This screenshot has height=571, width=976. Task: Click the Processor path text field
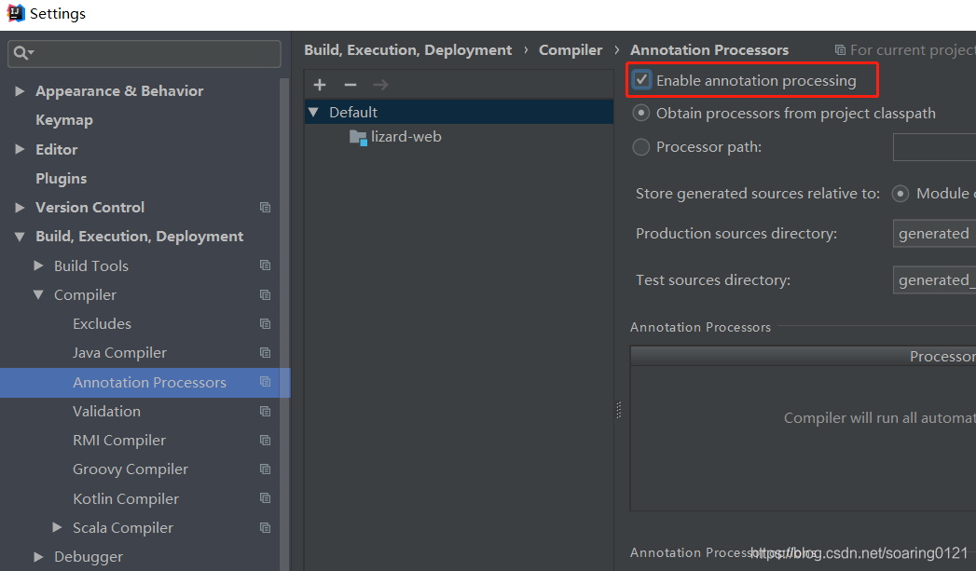coord(934,147)
